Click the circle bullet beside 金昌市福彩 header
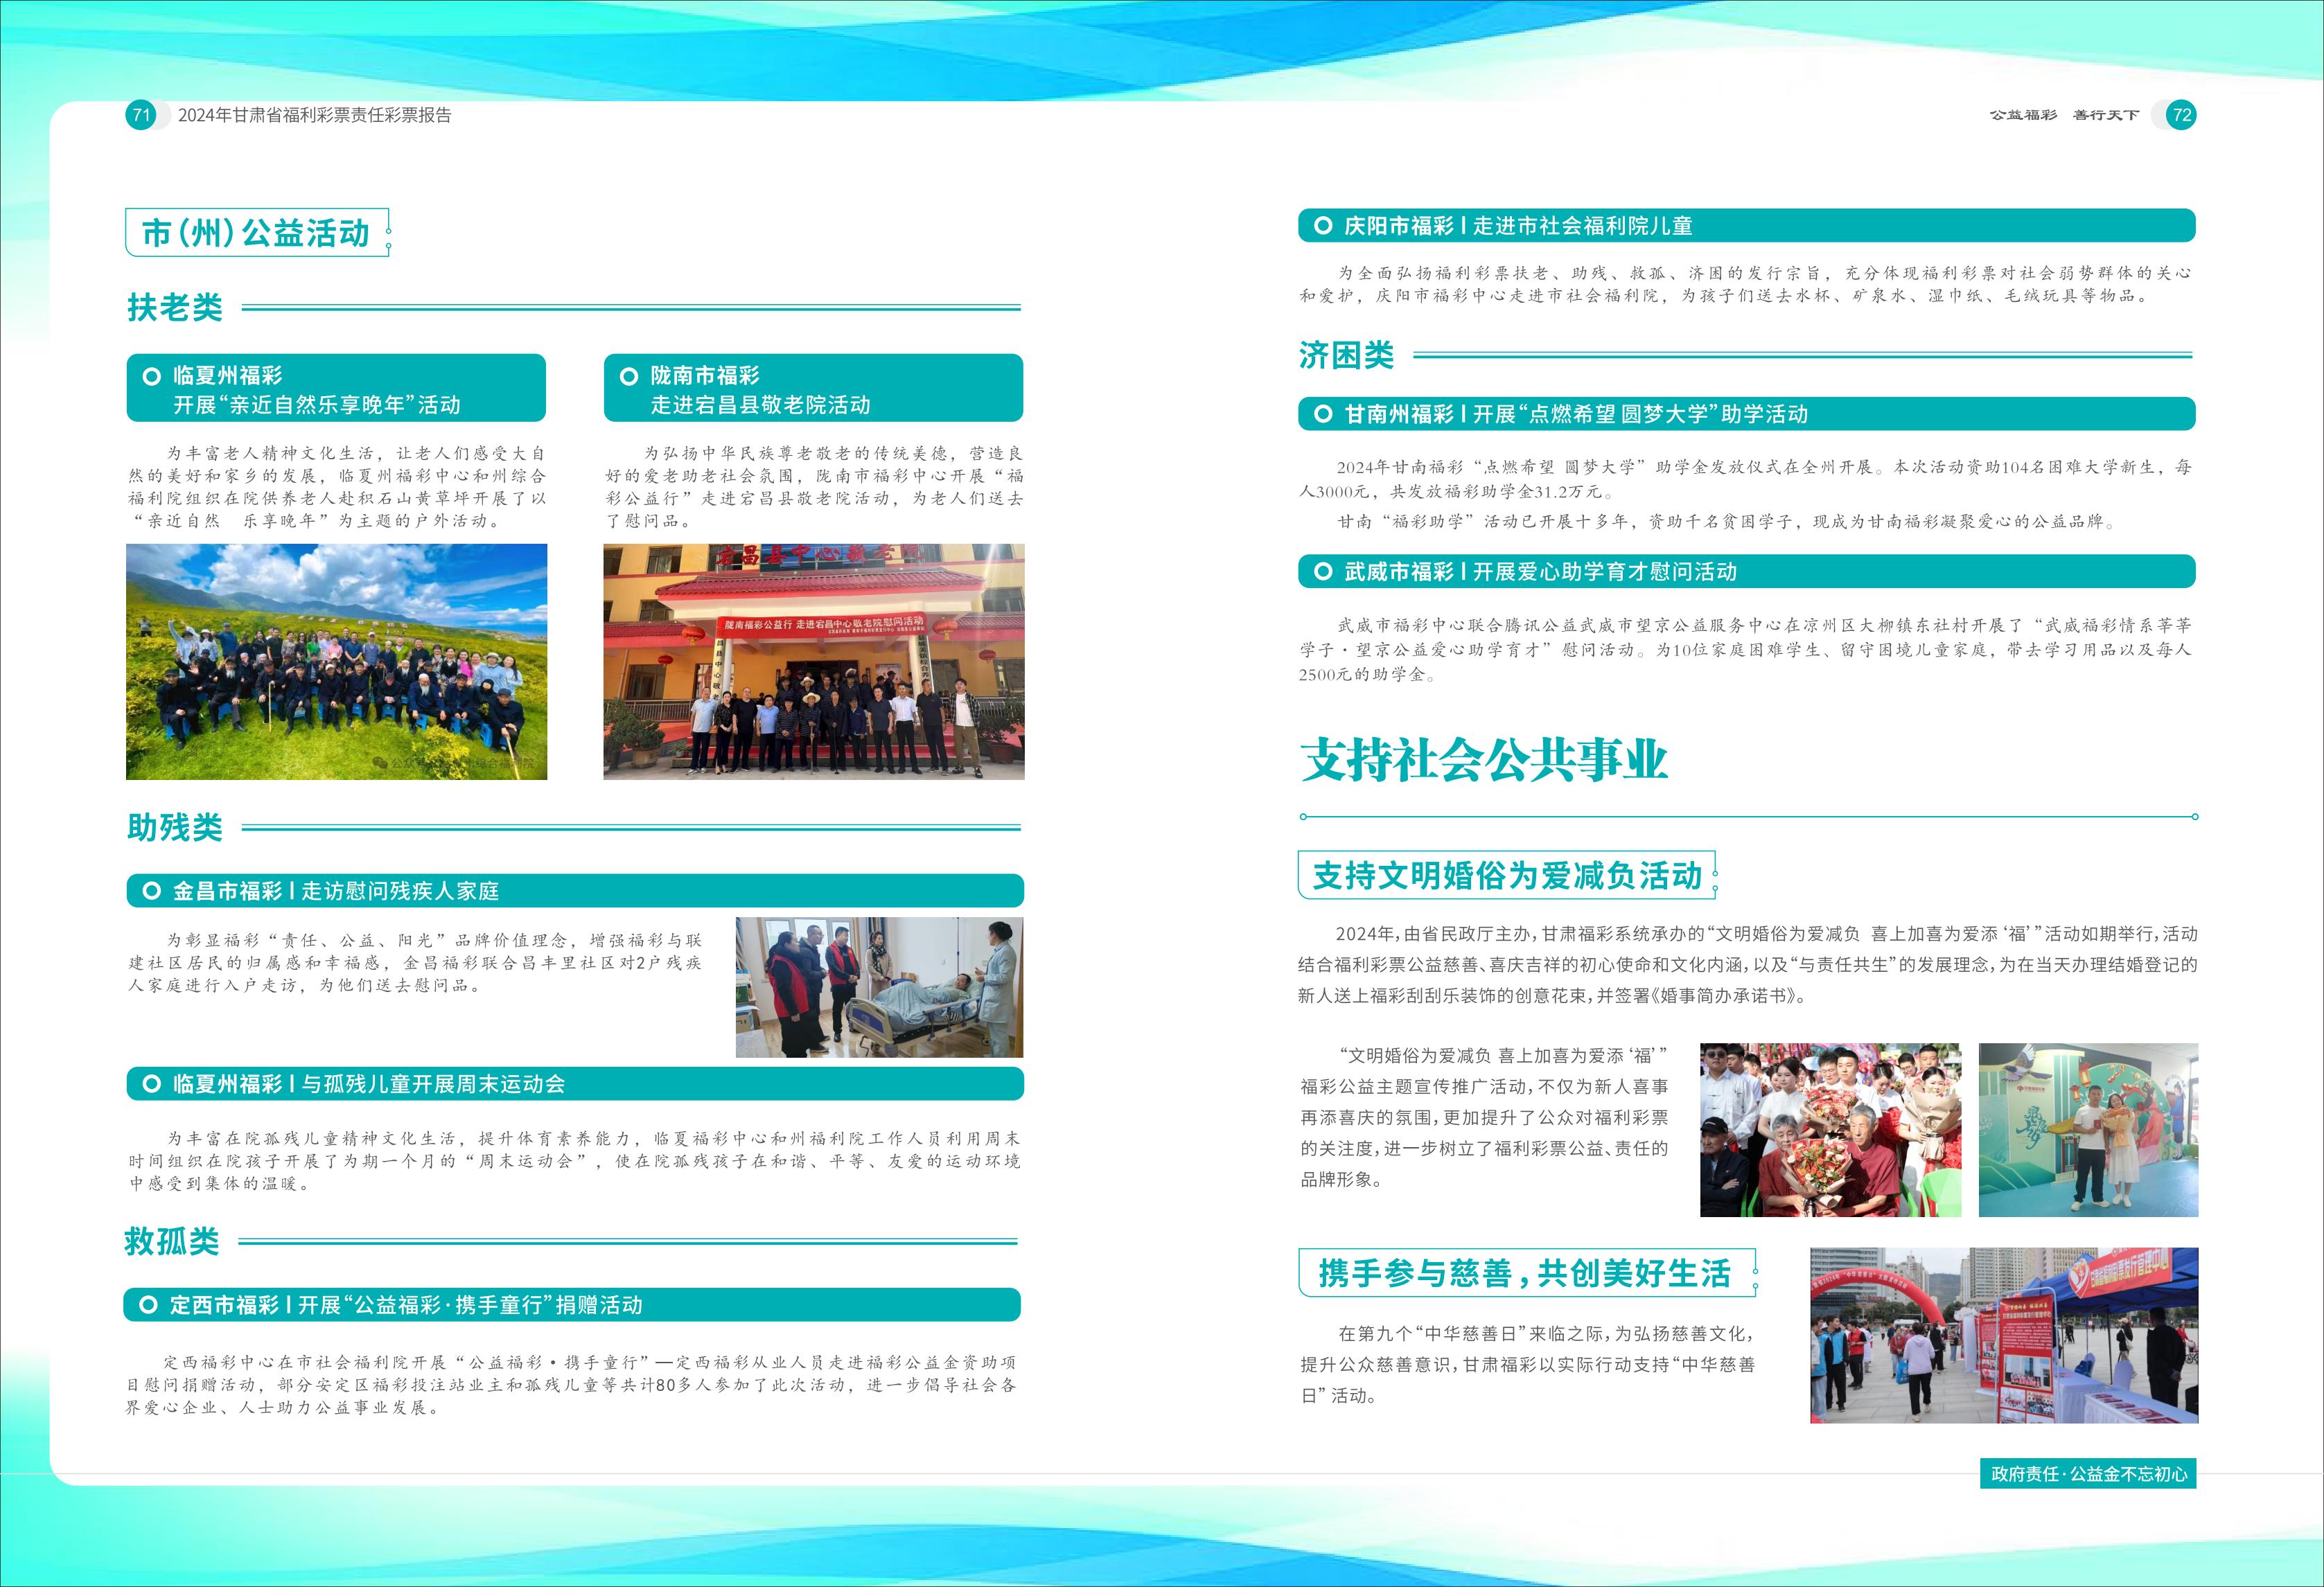 (152, 891)
